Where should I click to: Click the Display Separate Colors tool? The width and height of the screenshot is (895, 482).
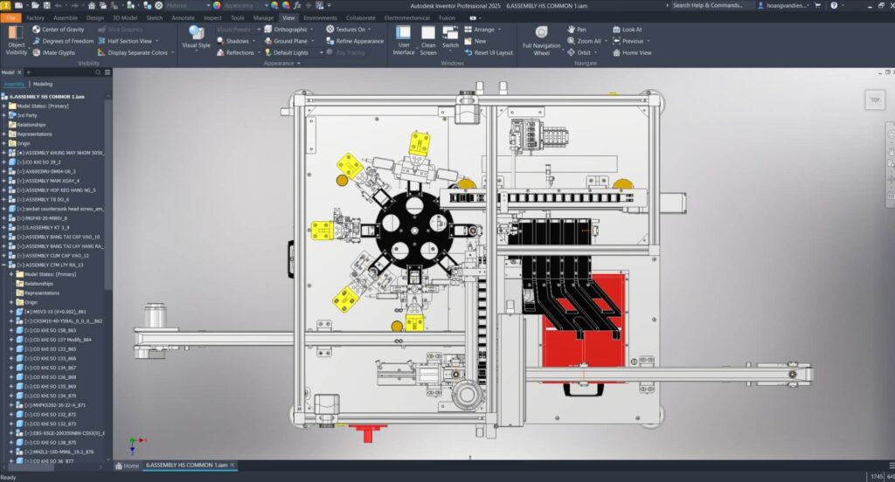[135, 52]
